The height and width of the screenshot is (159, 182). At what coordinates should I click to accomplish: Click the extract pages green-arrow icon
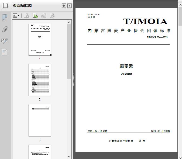(35, 16)
